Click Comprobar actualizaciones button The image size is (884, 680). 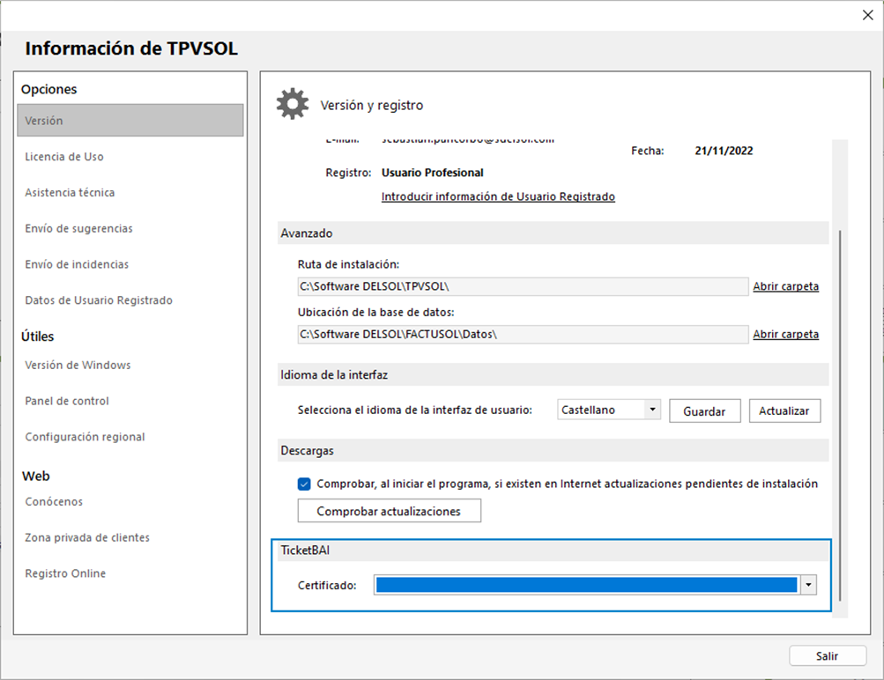[x=389, y=511]
